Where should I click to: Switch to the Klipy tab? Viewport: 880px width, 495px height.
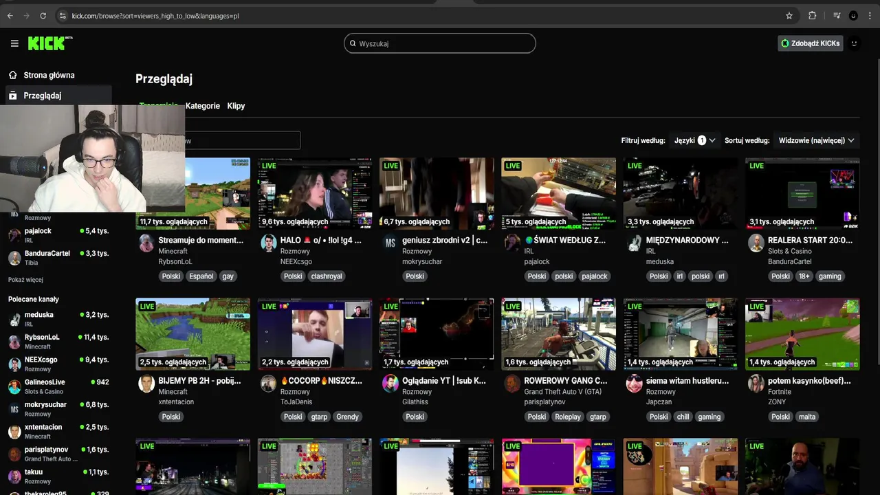[x=236, y=106]
